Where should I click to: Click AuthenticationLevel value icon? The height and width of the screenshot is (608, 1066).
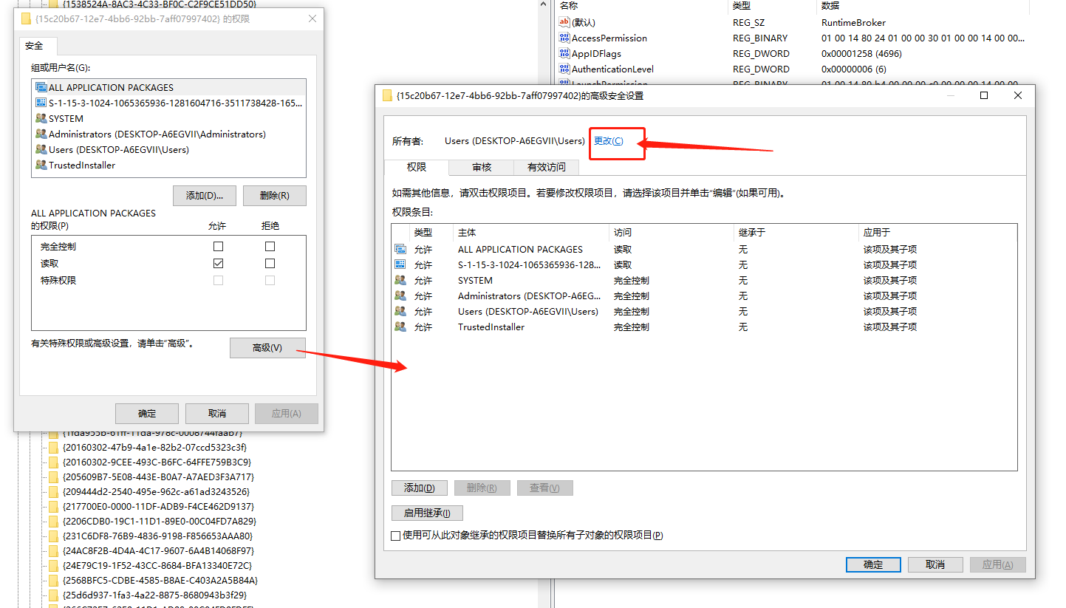pyautogui.click(x=565, y=69)
